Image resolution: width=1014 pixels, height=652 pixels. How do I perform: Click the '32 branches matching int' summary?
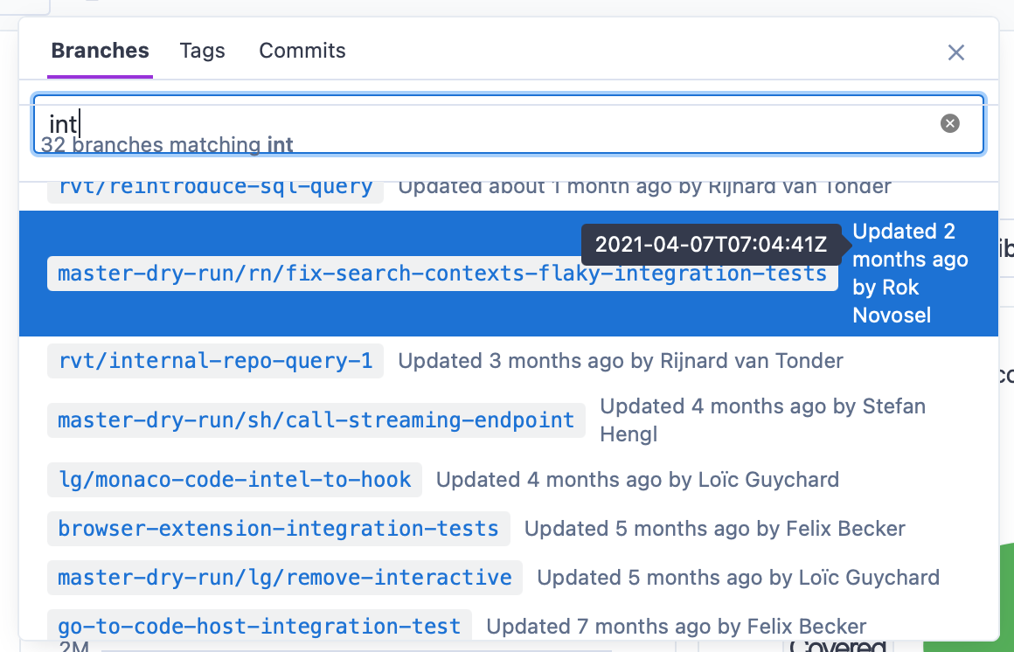(x=167, y=145)
